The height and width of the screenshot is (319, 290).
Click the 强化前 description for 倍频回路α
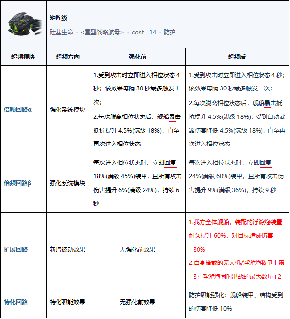coord(137,110)
